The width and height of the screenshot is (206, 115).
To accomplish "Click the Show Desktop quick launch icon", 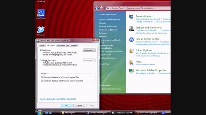I will [x=47, y=113].
